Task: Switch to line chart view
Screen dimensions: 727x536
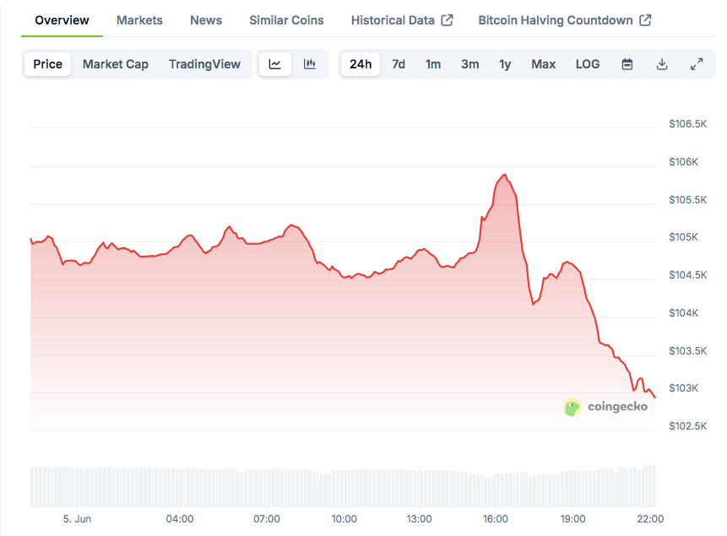Action: [275, 64]
